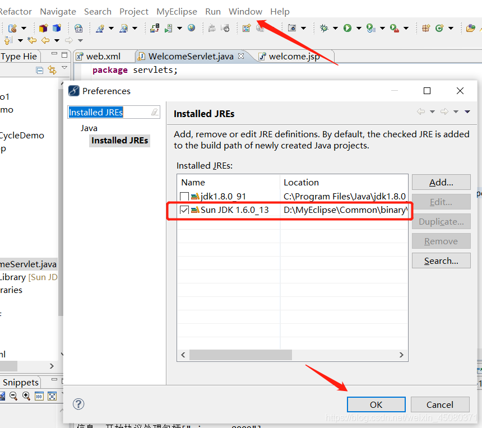Image resolution: width=482 pixels, height=428 pixels.
Task: Click the open folder icon at toolbar right
Action: pyautogui.click(x=470, y=28)
